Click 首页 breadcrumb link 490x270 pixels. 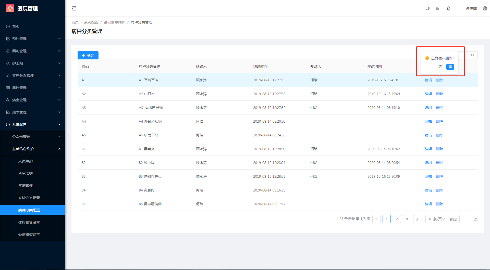point(75,22)
